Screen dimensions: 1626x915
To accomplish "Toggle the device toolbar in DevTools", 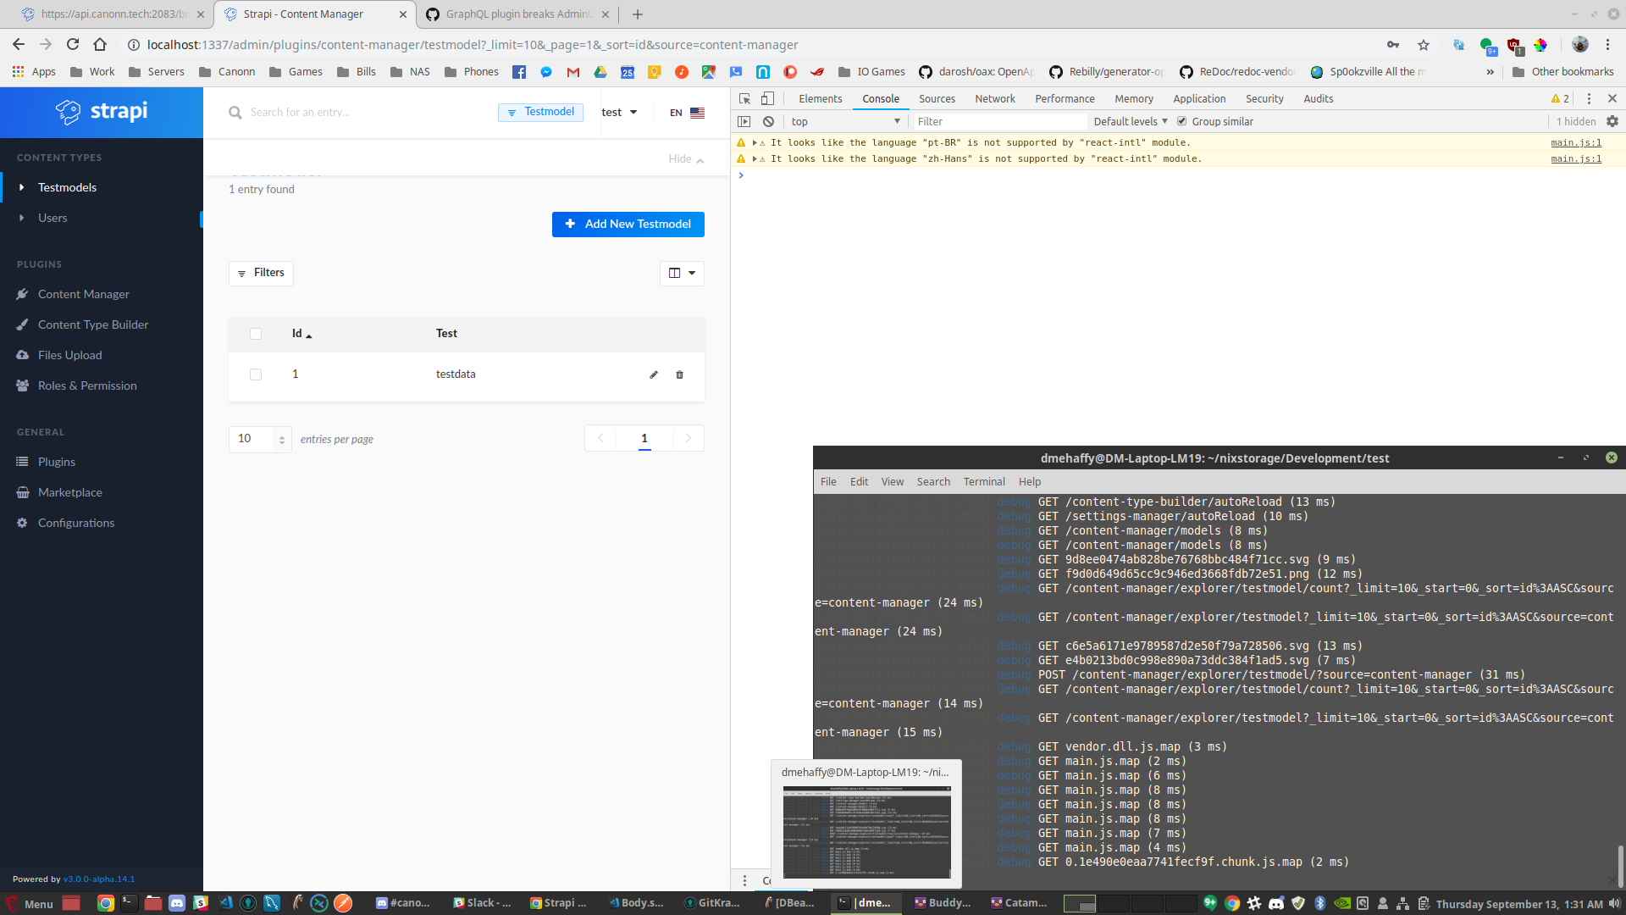I will tap(767, 98).
